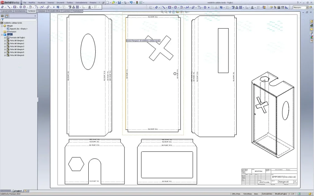Open Custom Properties in the task pane
This screenshot has height=196, width=314.
pyautogui.click(x=312, y=41)
